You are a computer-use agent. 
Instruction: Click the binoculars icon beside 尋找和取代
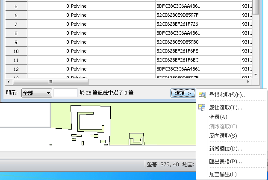(x=202, y=95)
